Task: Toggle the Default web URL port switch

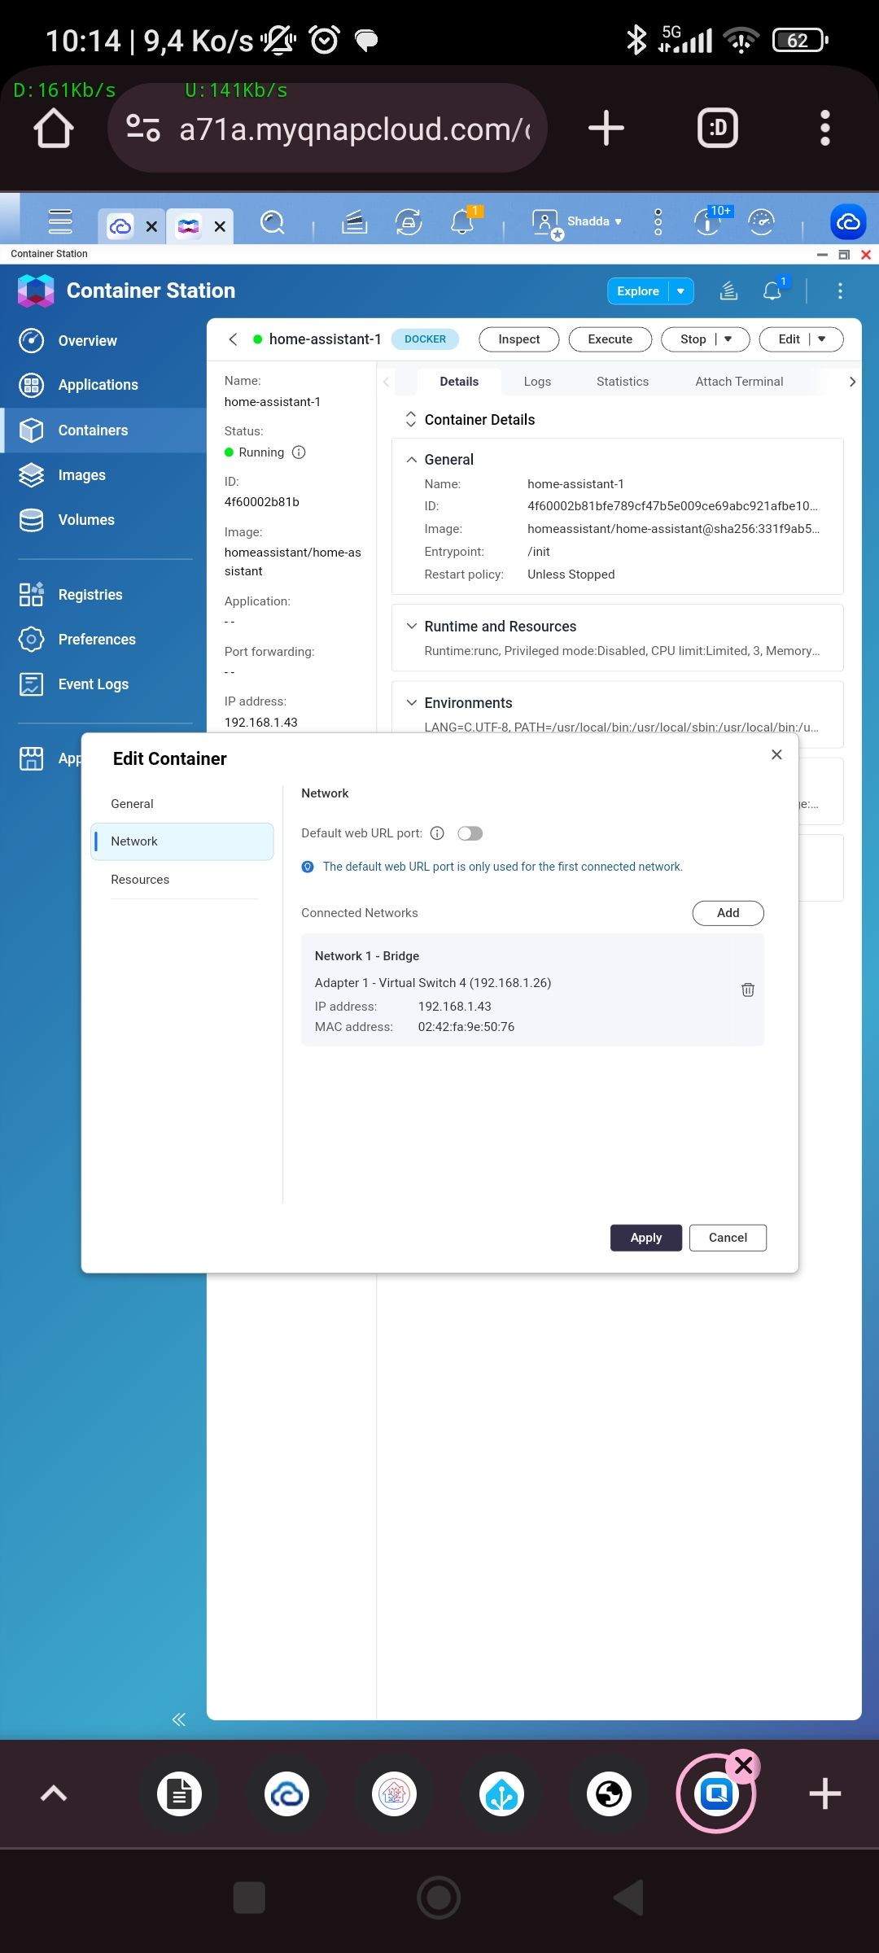Action: pyautogui.click(x=470, y=833)
